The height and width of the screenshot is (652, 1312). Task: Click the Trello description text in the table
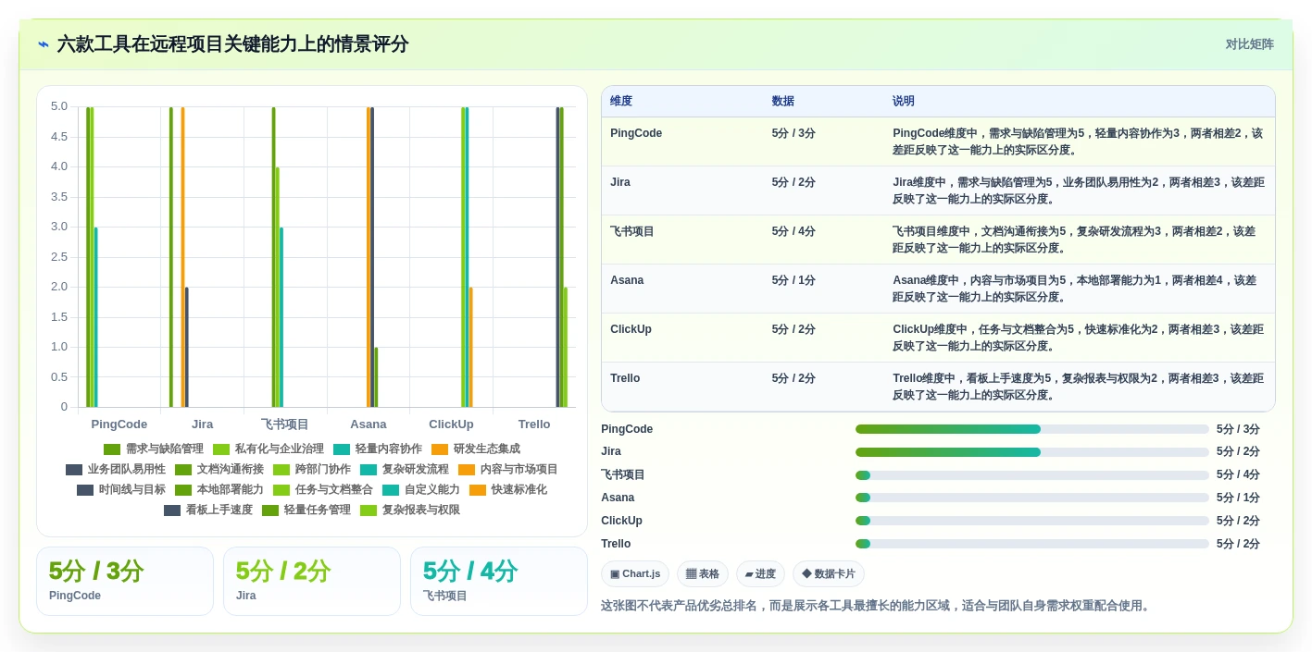tap(1079, 387)
